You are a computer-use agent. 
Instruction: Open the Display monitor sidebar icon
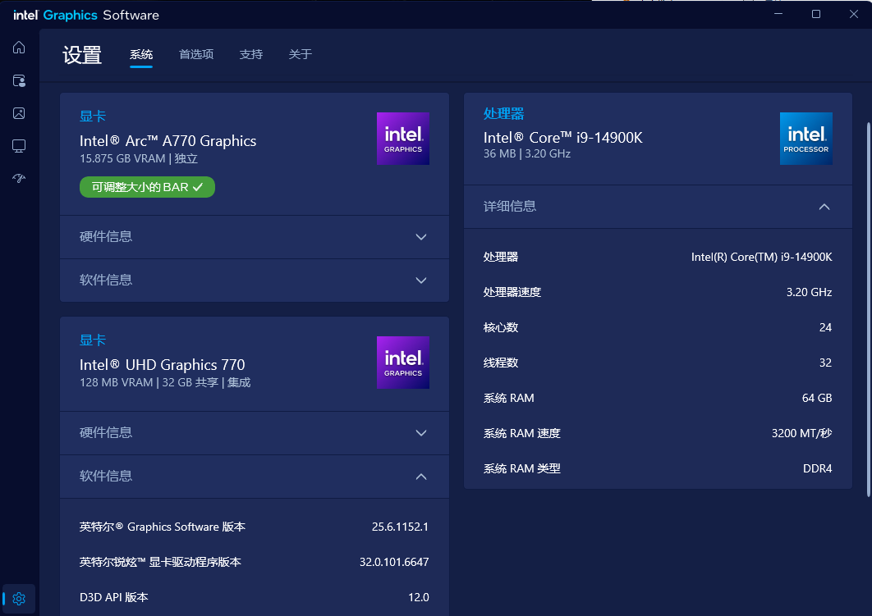pos(19,146)
